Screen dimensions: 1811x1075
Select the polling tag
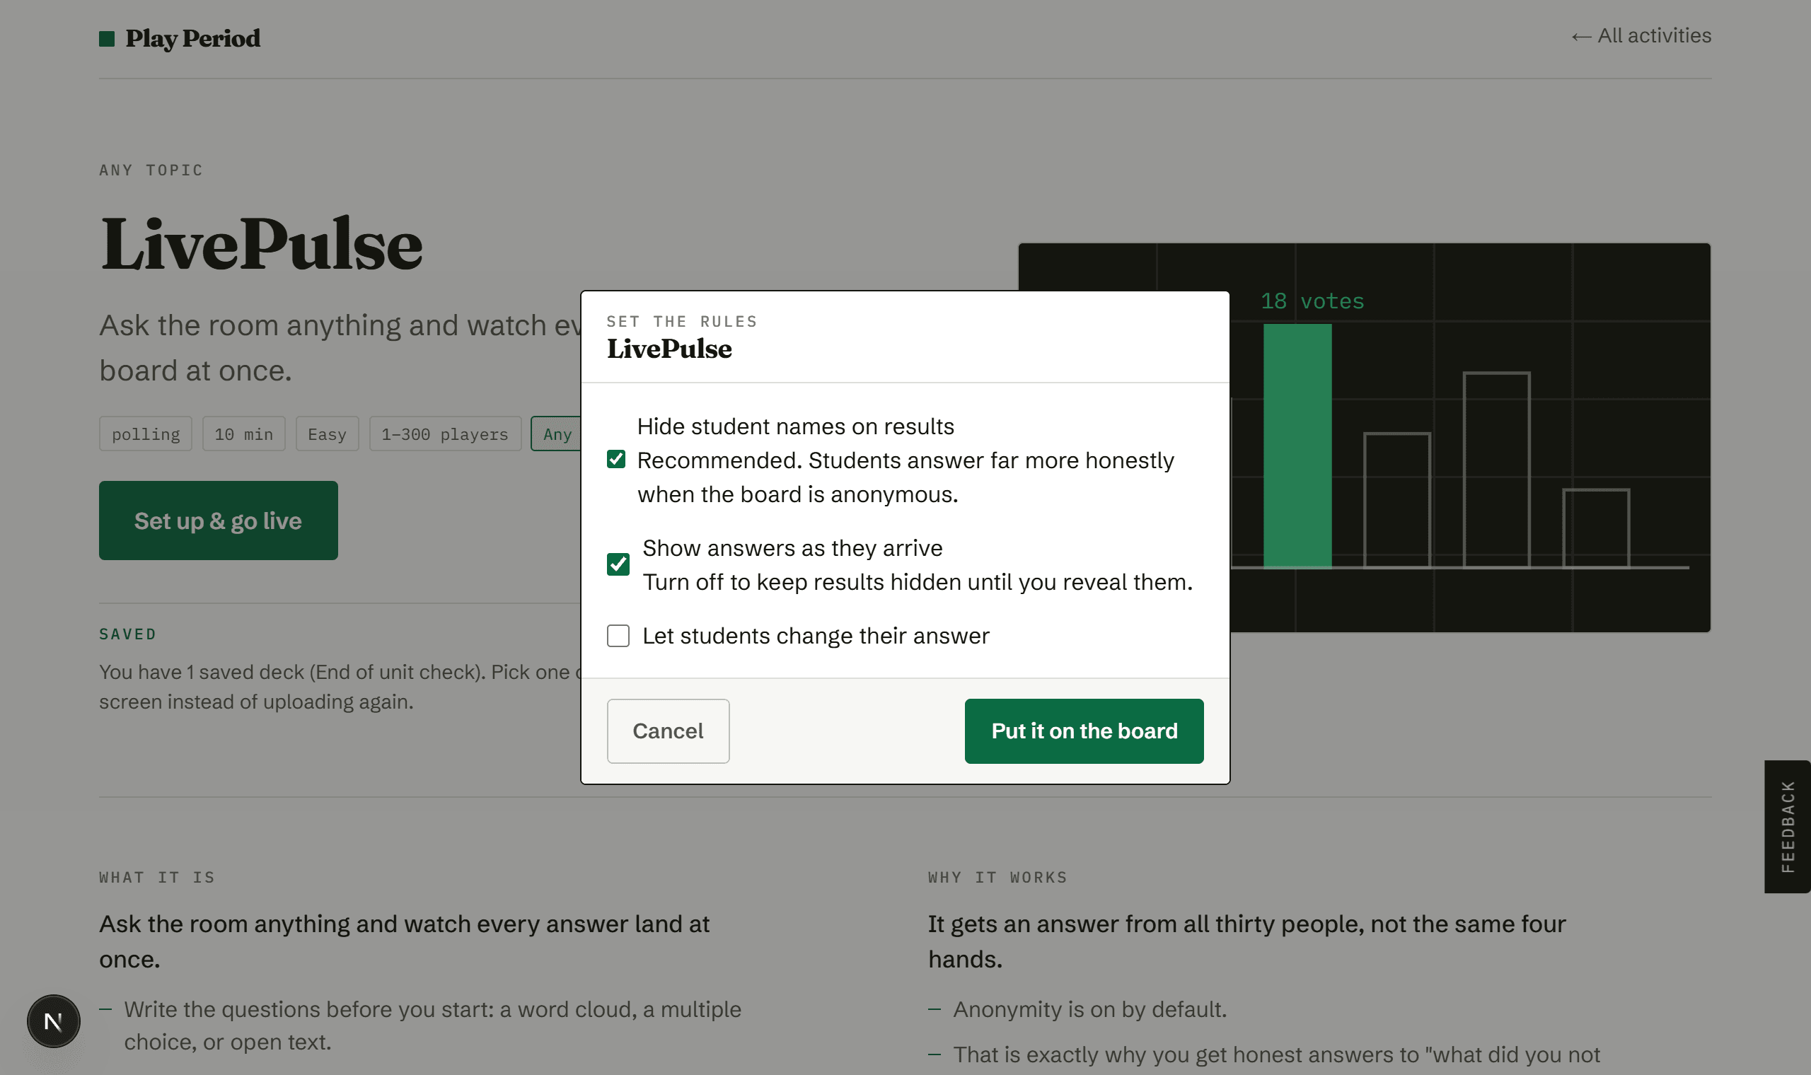pos(146,434)
